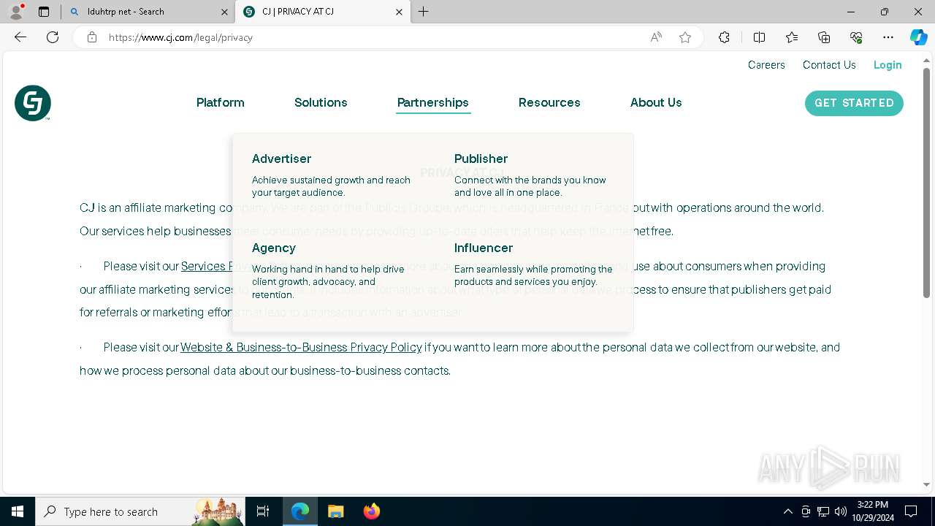Click the CJ logo in the site header
Viewport: 935px width, 526px height.
[x=33, y=103]
